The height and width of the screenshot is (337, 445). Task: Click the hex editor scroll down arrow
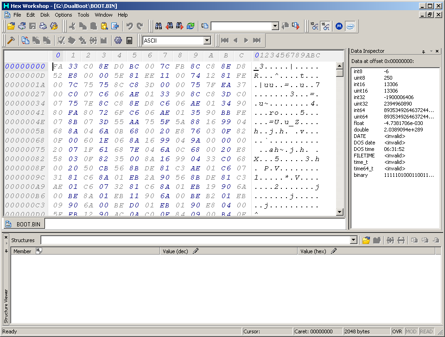click(340, 212)
